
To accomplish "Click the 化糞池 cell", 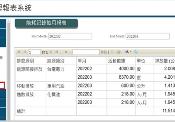I will (61, 99).
